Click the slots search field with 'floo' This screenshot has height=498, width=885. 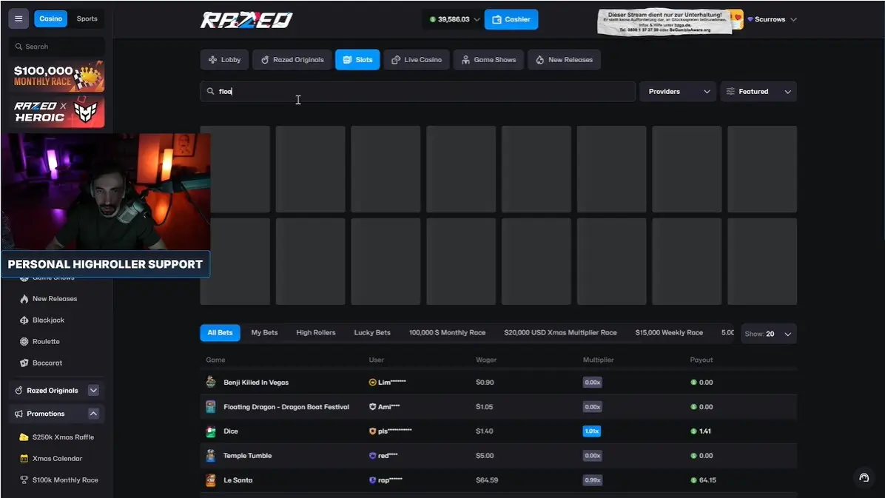point(417,92)
